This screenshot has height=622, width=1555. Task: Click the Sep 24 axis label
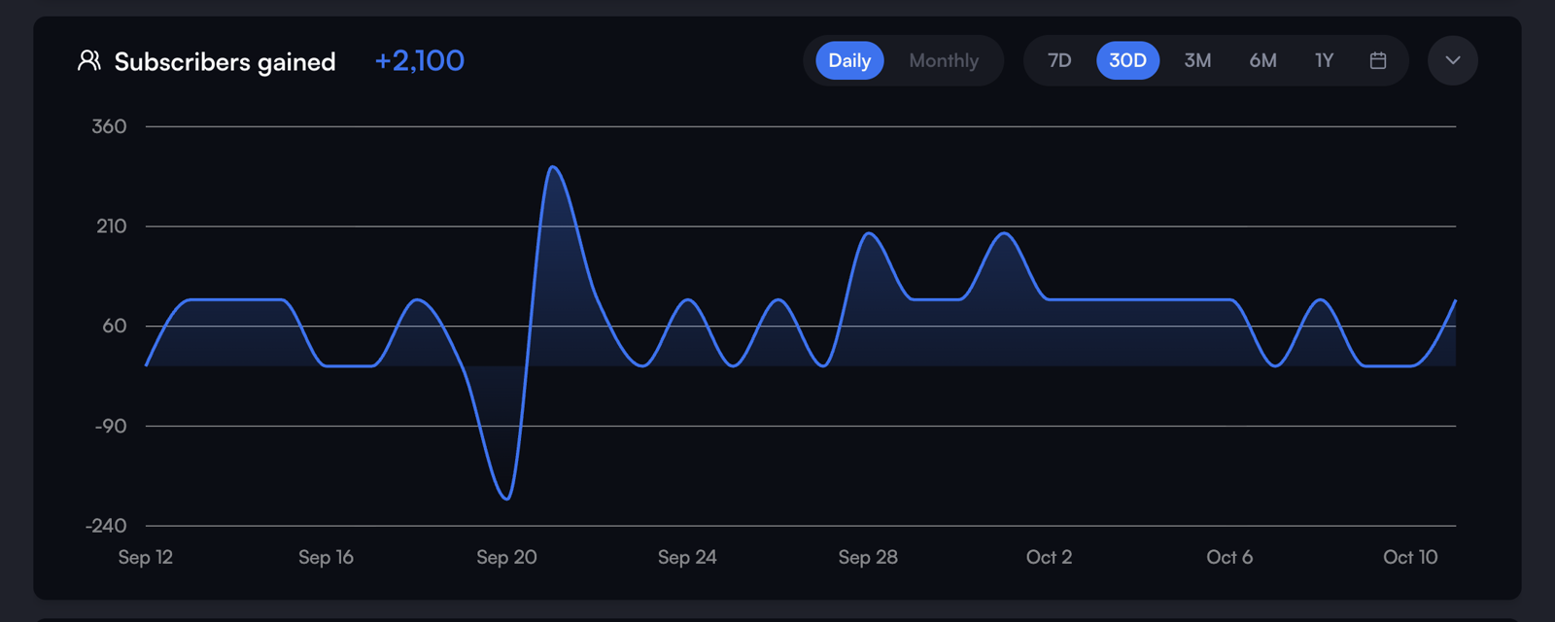click(687, 558)
